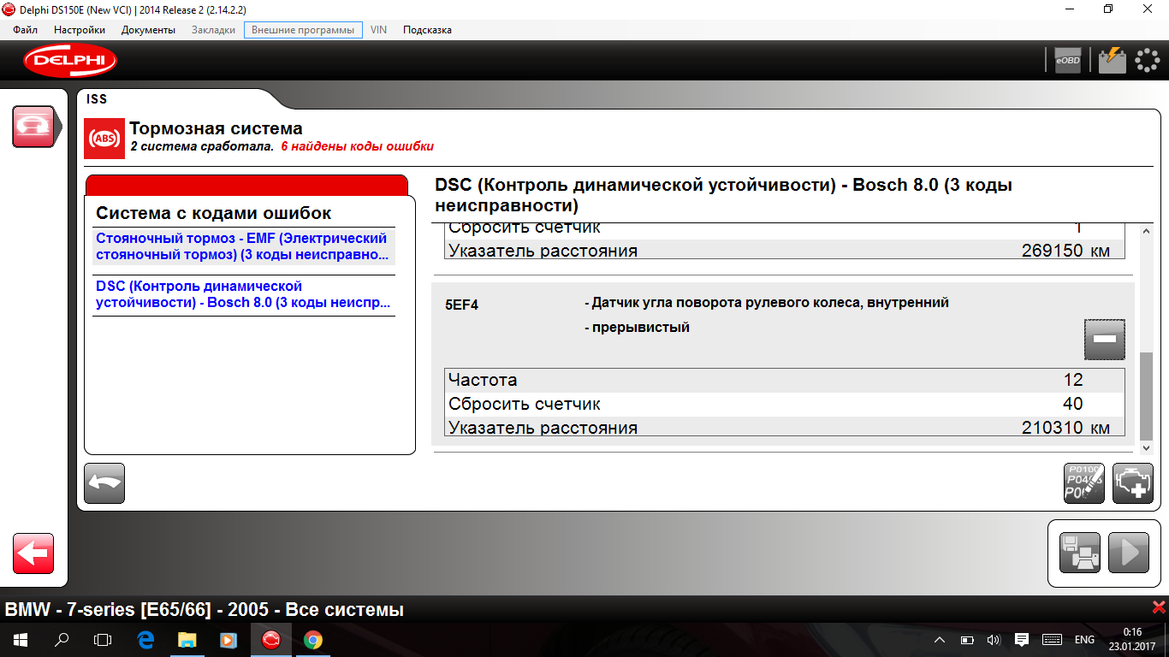Select Стояночный тормоз - EMF system entry
Image resolution: width=1169 pixels, height=657 pixels.
(244, 246)
